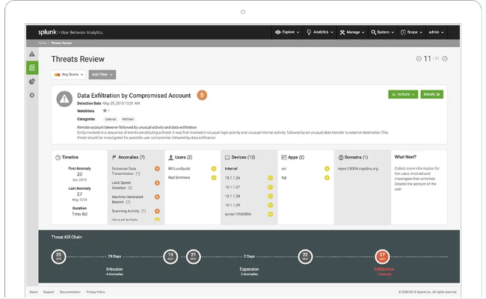Open the admin user menu

tap(436, 33)
